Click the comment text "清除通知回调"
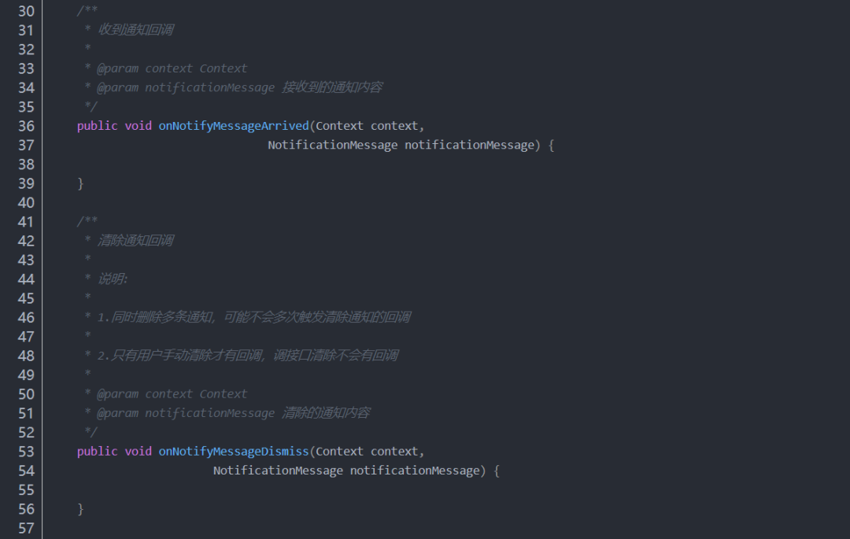Viewport: 850px width, 539px height. point(135,241)
